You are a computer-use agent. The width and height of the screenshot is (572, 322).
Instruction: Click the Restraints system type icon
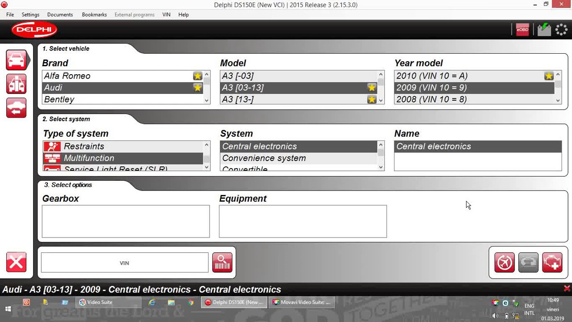[52, 146]
